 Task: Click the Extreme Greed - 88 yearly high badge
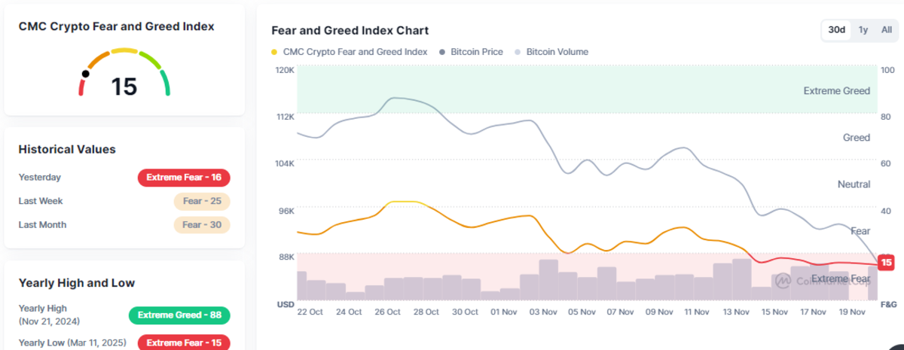click(179, 315)
